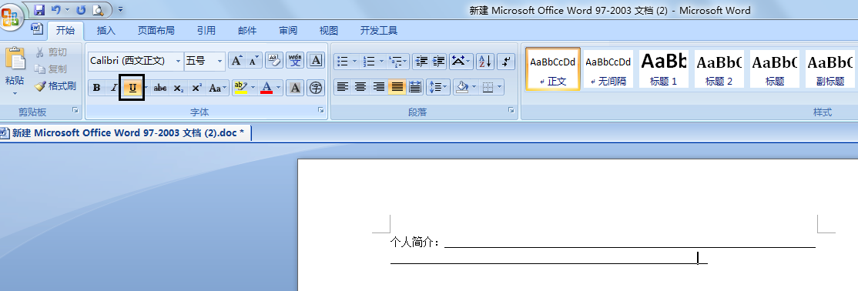The height and width of the screenshot is (291, 858).
Task: Toggle Strikethrough abc formatting
Action: [x=159, y=88]
